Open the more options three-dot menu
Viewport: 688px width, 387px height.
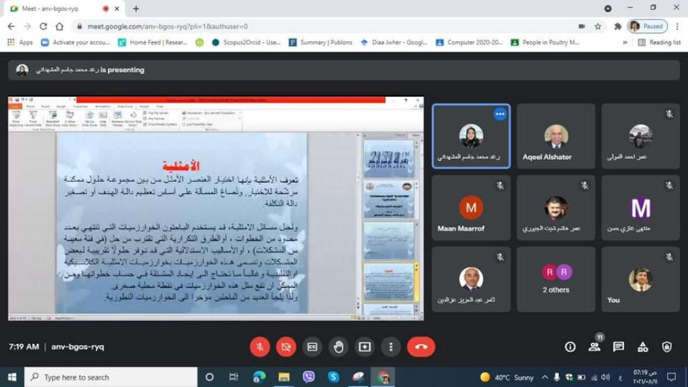click(391, 347)
